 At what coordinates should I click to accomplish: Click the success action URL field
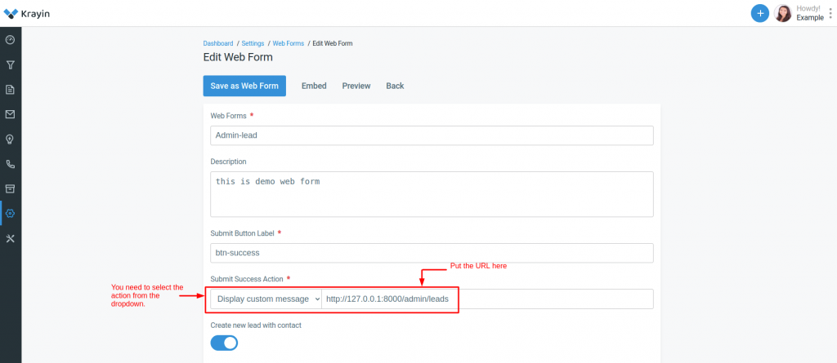point(487,299)
